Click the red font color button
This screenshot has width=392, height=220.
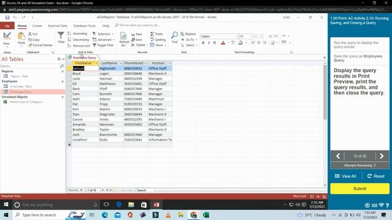pyautogui.click(x=223, y=43)
